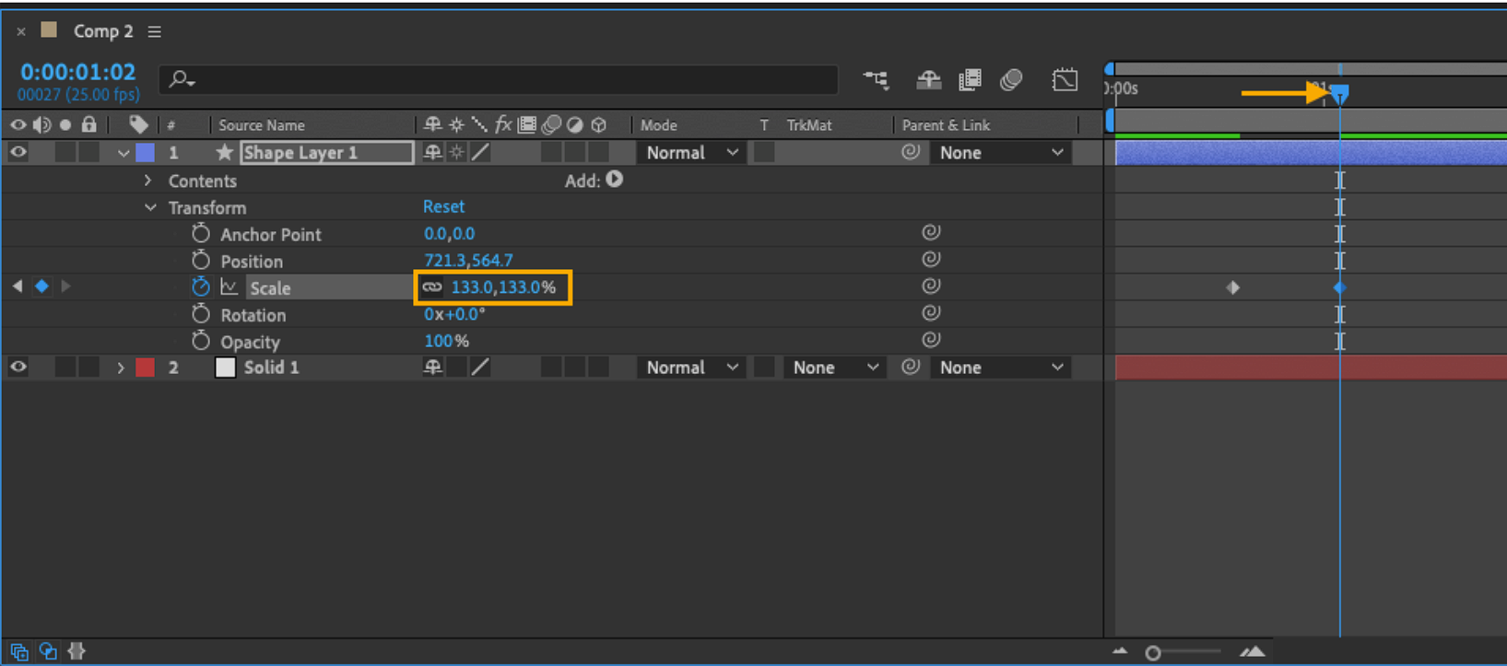This screenshot has height=666, width=1507.
Task: Click the Composition Mini-Flowchart icon
Action: click(x=876, y=80)
